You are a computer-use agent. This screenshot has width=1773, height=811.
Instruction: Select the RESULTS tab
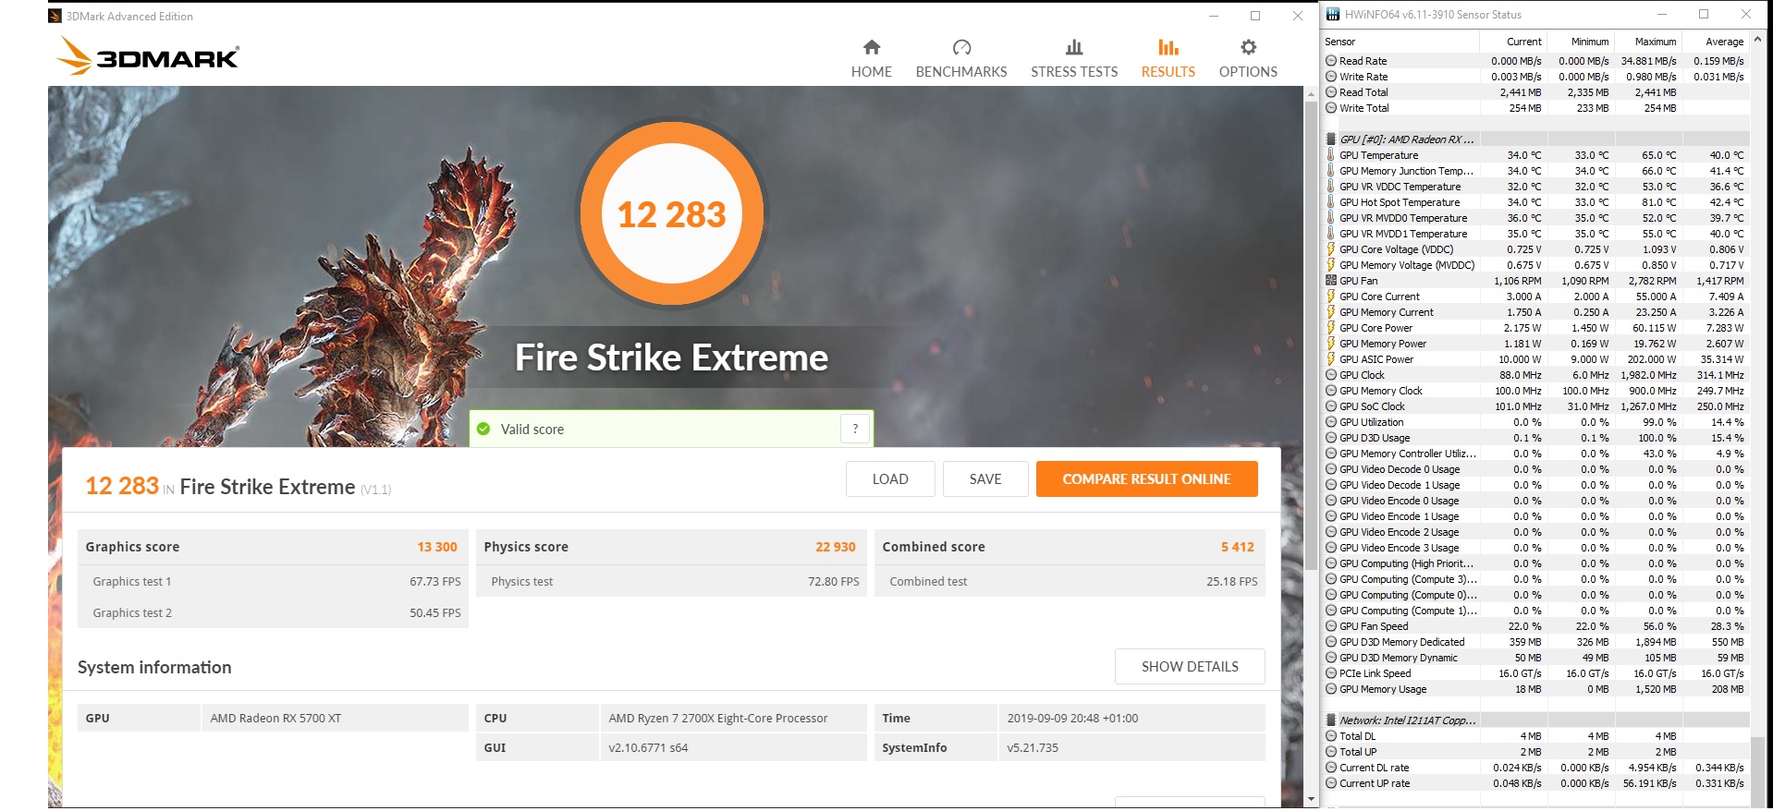[x=1168, y=59]
